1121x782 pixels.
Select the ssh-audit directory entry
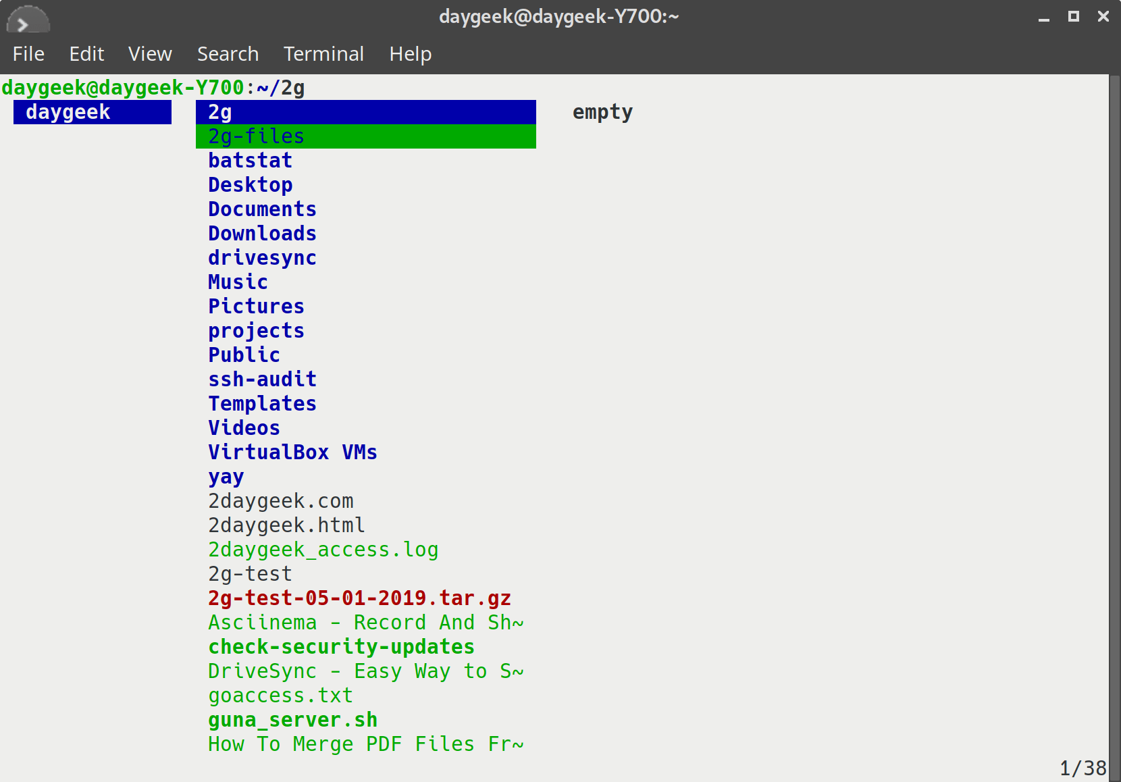261,379
